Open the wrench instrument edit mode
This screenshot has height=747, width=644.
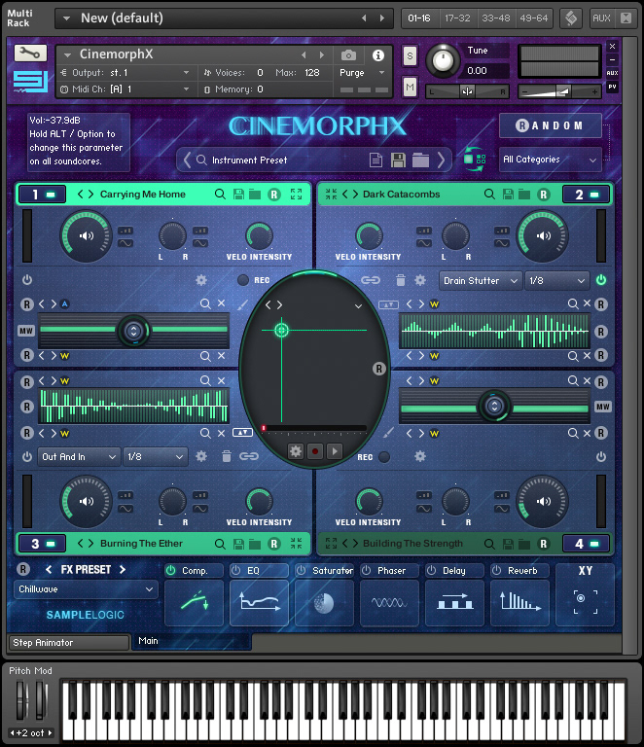pos(30,53)
